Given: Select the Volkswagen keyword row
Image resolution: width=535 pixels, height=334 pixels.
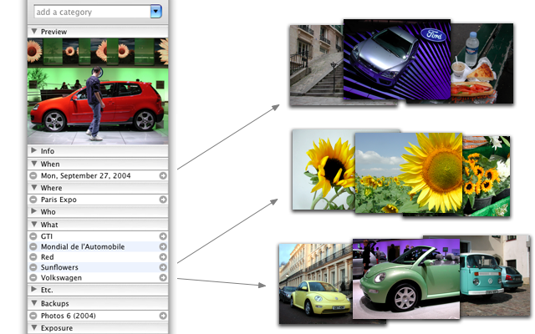Looking at the screenshot, I should coord(92,278).
